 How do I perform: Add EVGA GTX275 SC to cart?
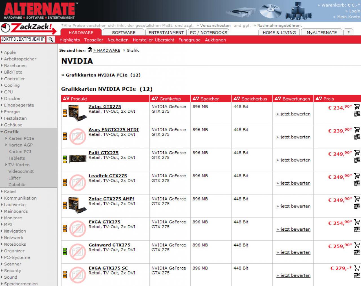click(x=357, y=268)
